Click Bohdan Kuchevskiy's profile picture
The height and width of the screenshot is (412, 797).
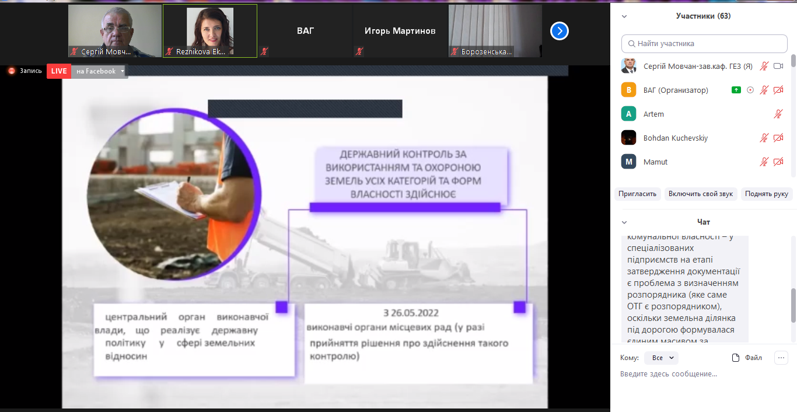(x=628, y=138)
